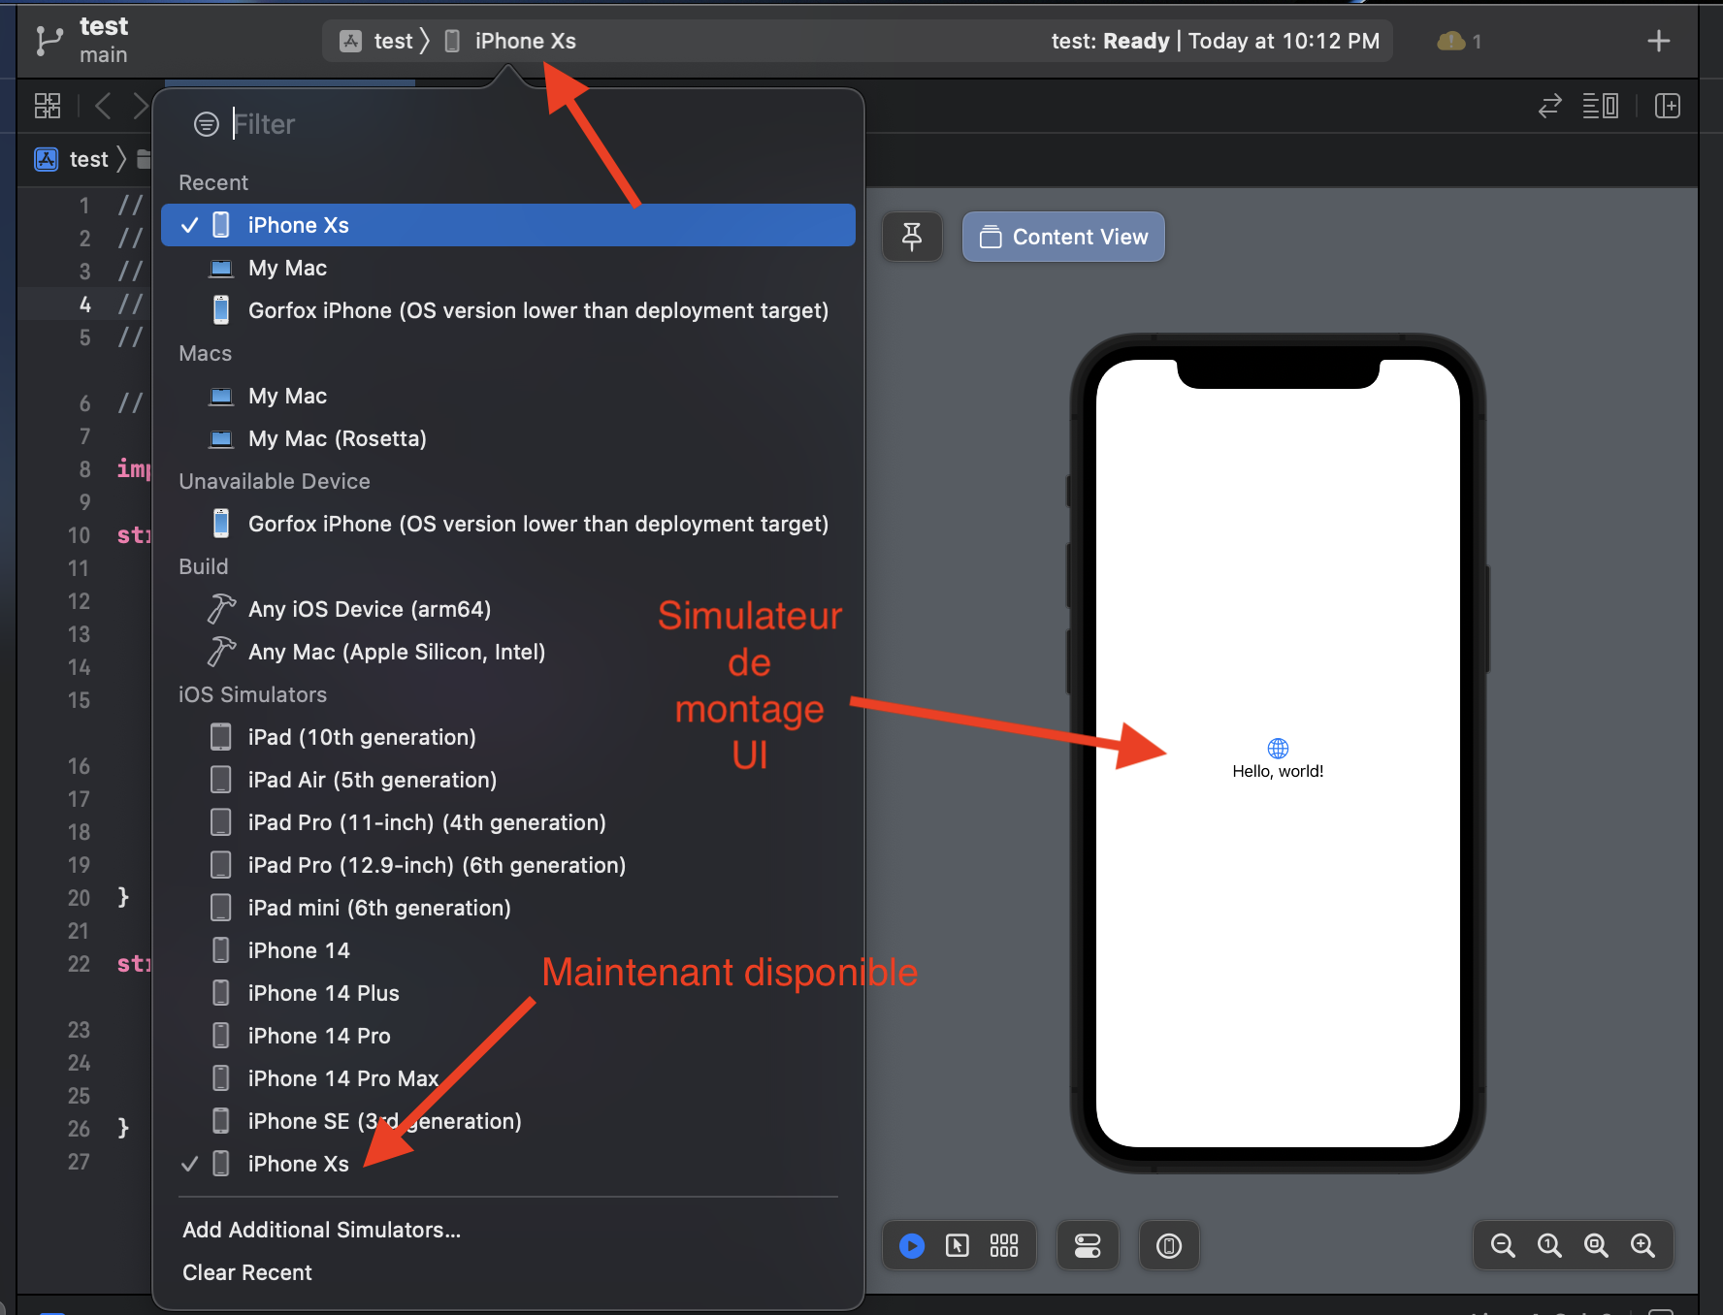Click the preview on device icon

[1169, 1245]
